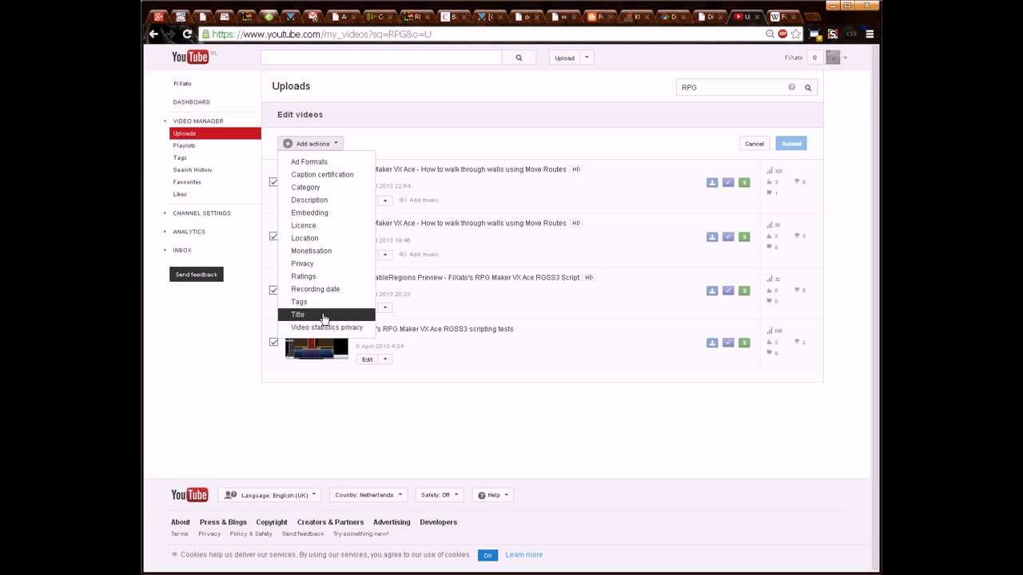The image size is (1023, 575).
Task: Click the Send feedback button in the sidebar
Action: point(196,275)
